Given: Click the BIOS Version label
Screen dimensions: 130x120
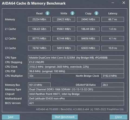Looking at the screenshot, I should 13,103.
